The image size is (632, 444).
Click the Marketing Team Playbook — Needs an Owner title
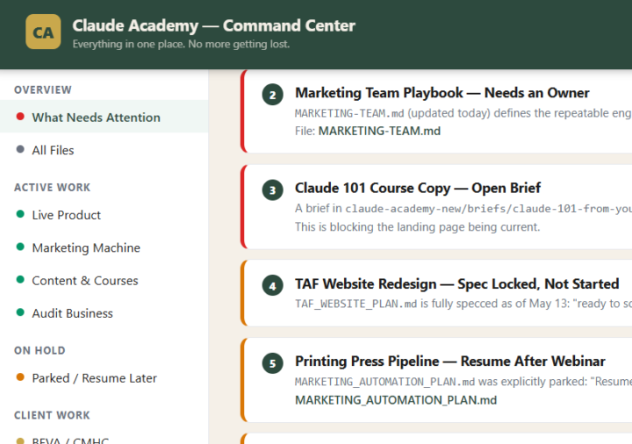pos(442,93)
